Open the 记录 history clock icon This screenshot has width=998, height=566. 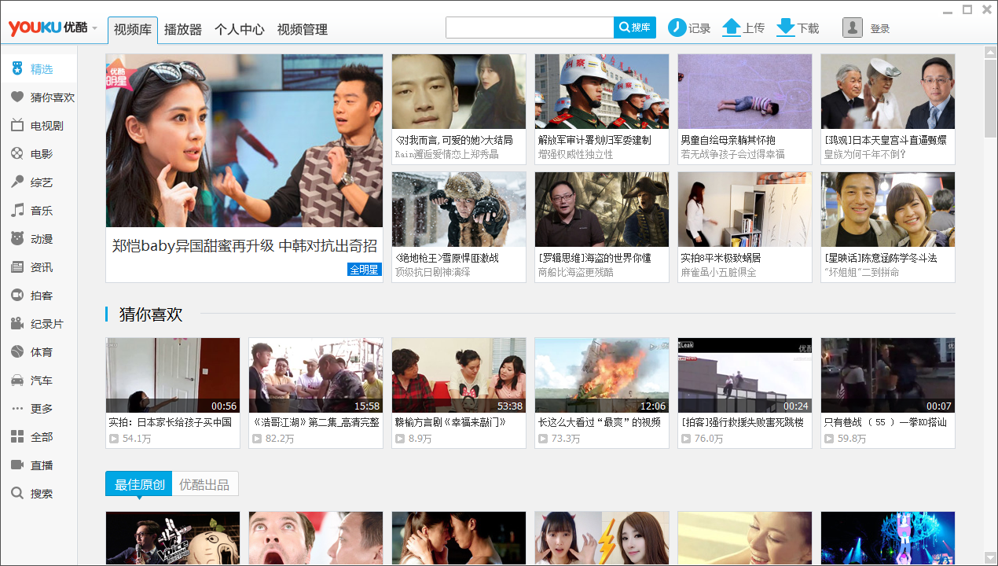(677, 28)
